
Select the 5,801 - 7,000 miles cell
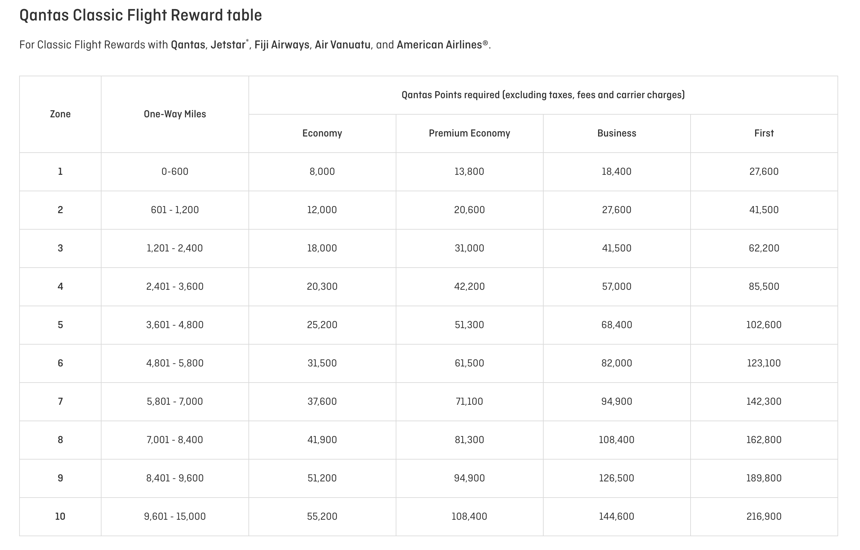pyautogui.click(x=174, y=401)
